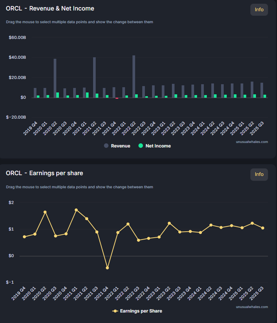Viewport: 277px width, 323px height.
Task: Click the first EPS point at 2019 Q4
Action: [24, 237]
